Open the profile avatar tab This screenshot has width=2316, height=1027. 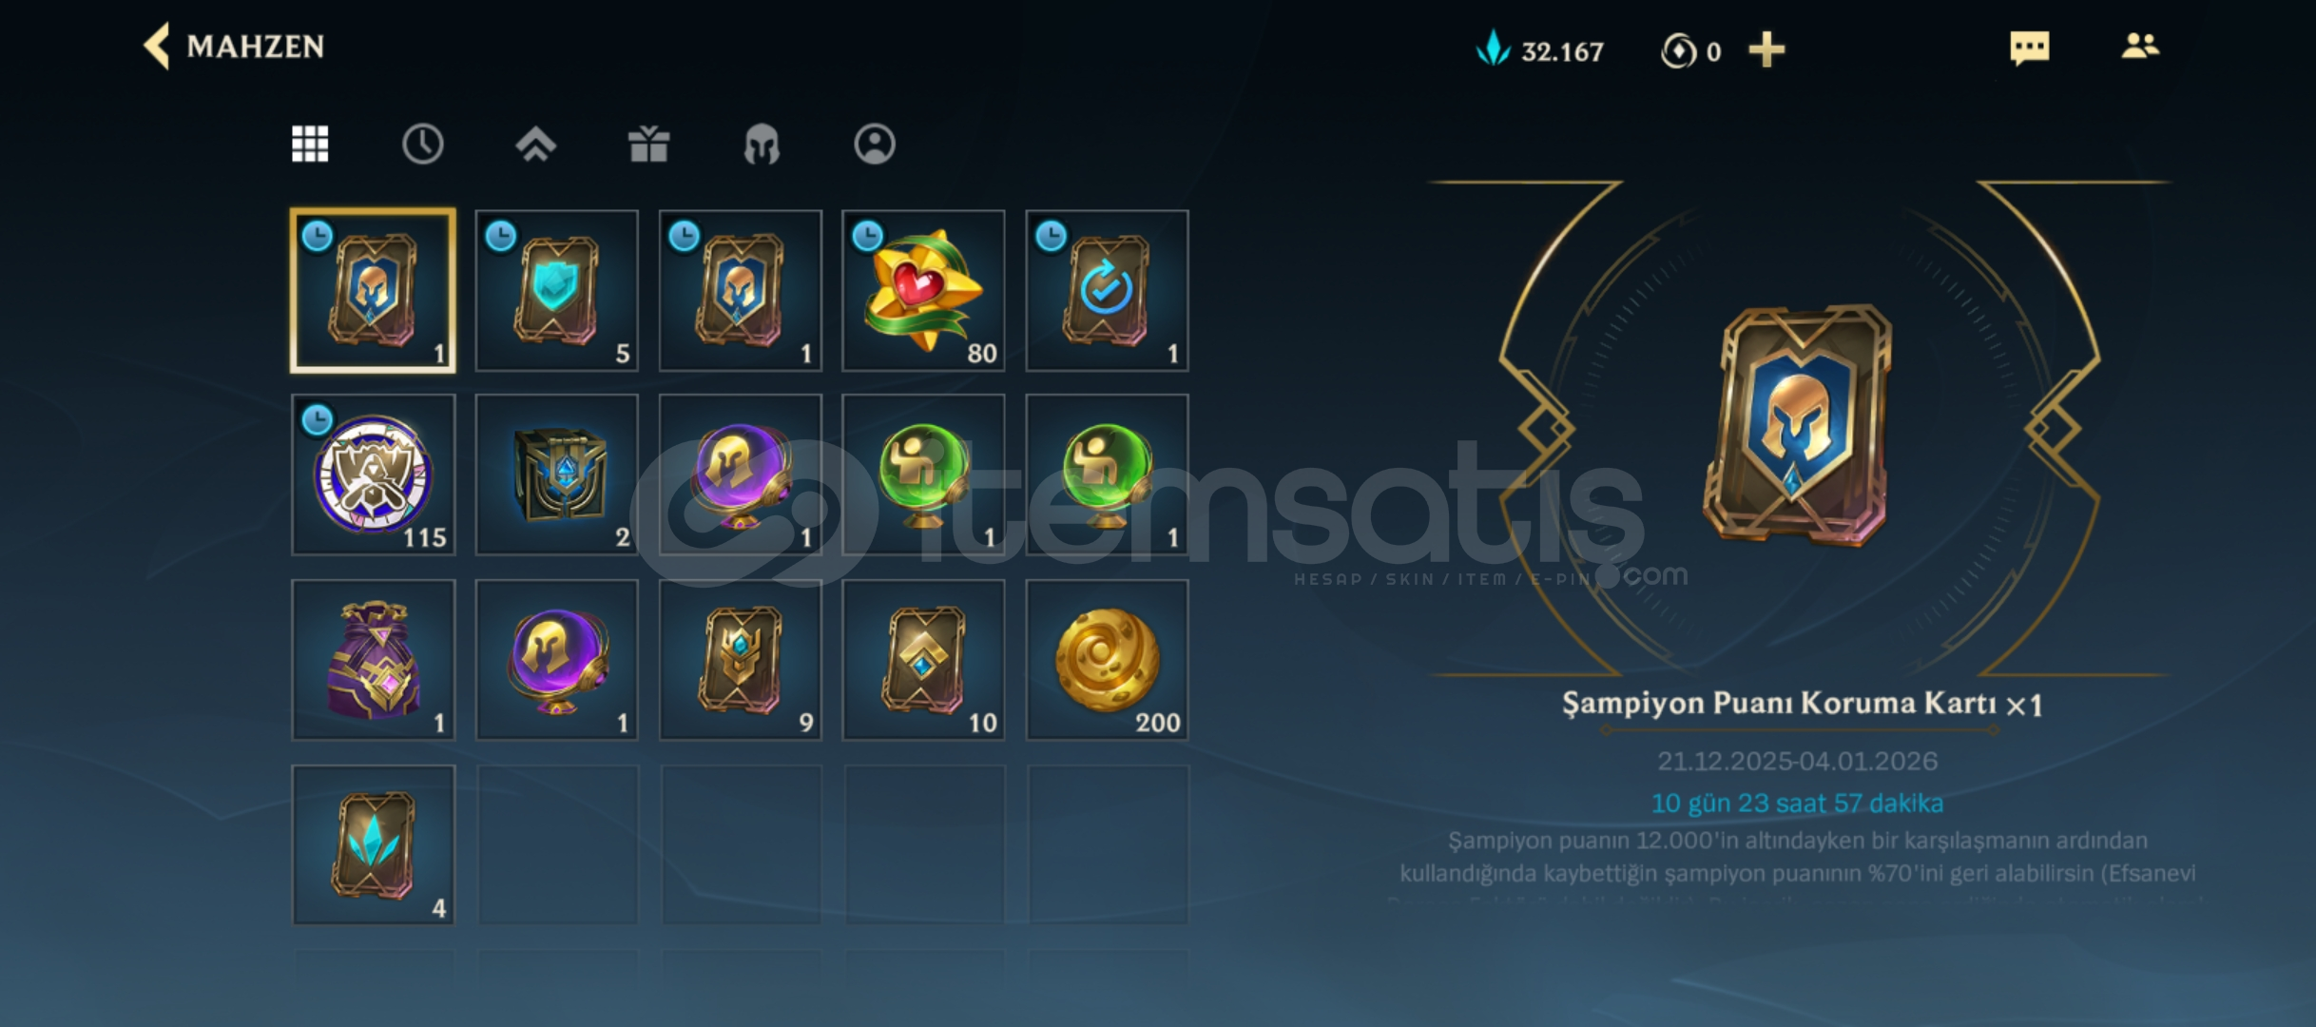(875, 145)
